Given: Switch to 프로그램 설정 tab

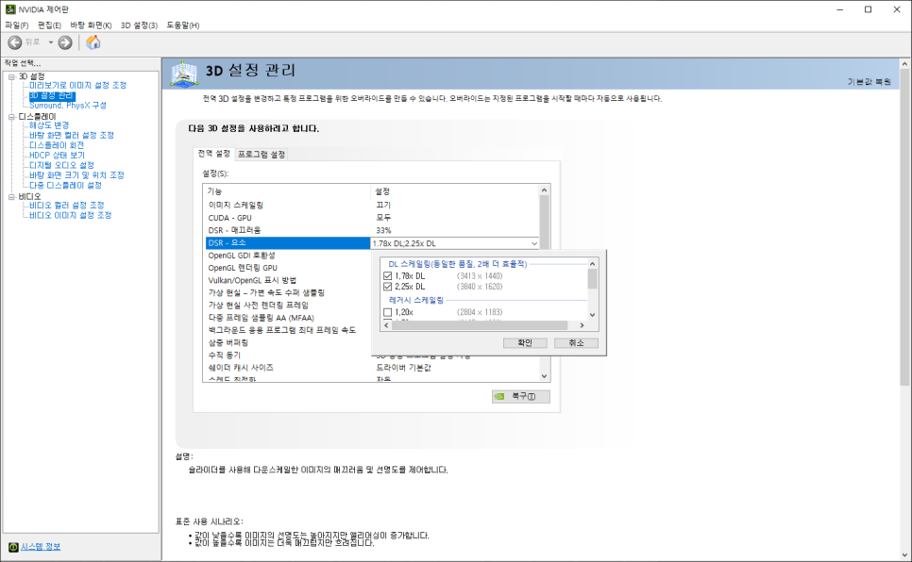Looking at the screenshot, I should 262,155.
